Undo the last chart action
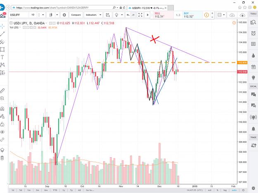Image resolution: width=258 pixels, height=193 pixels. click(x=128, y=15)
